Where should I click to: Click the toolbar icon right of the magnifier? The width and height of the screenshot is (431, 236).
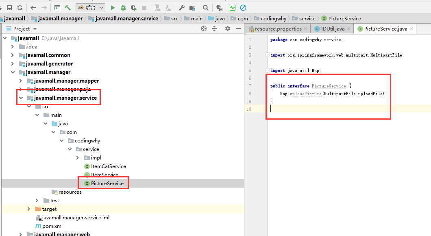point(219,8)
